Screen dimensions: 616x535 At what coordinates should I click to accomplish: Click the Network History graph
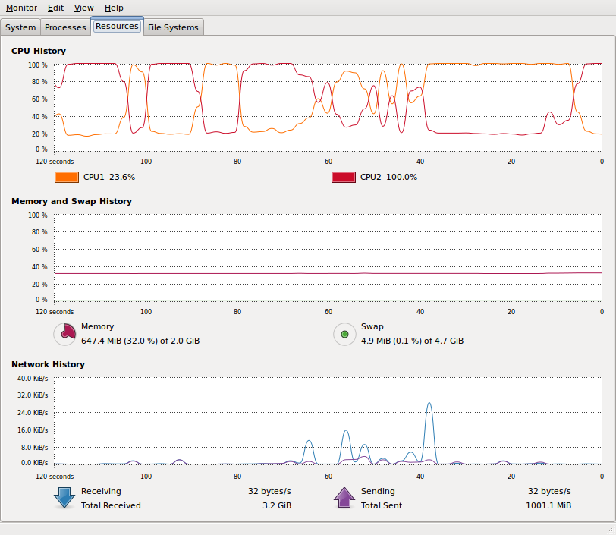[328, 421]
